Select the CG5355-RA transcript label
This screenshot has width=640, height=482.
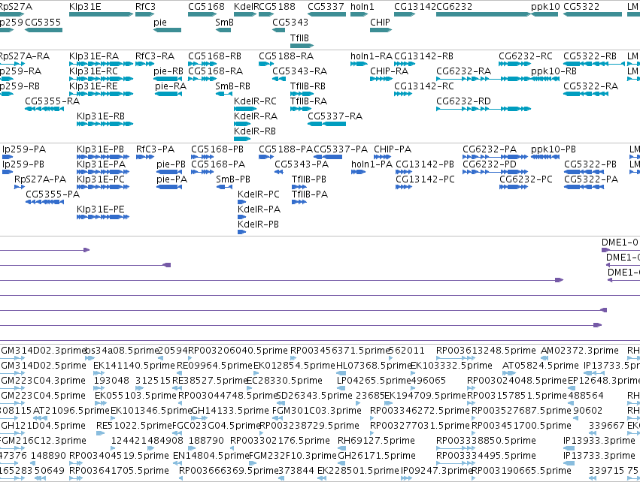(x=52, y=101)
